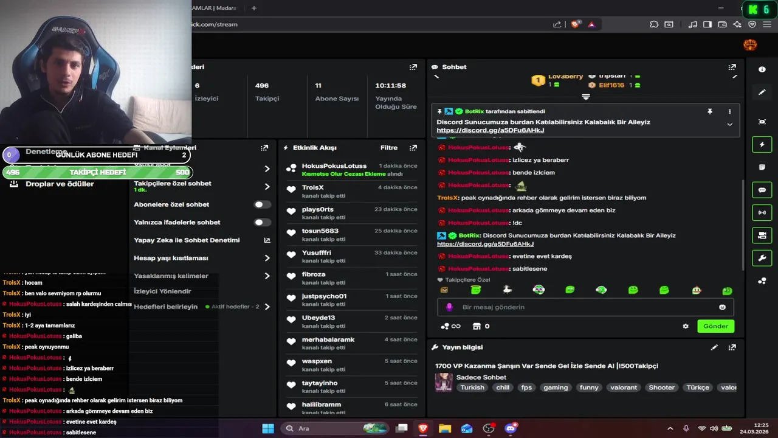Toggle Abonelere özel sohbet switch
The width and height of the screenshot is (778, 438).
(262, 205)
